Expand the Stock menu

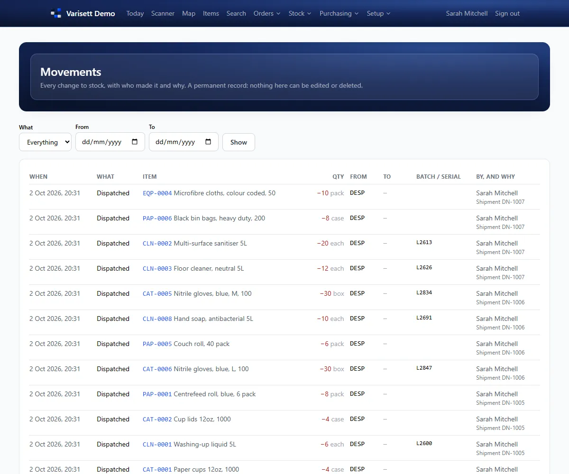(300, 13)
